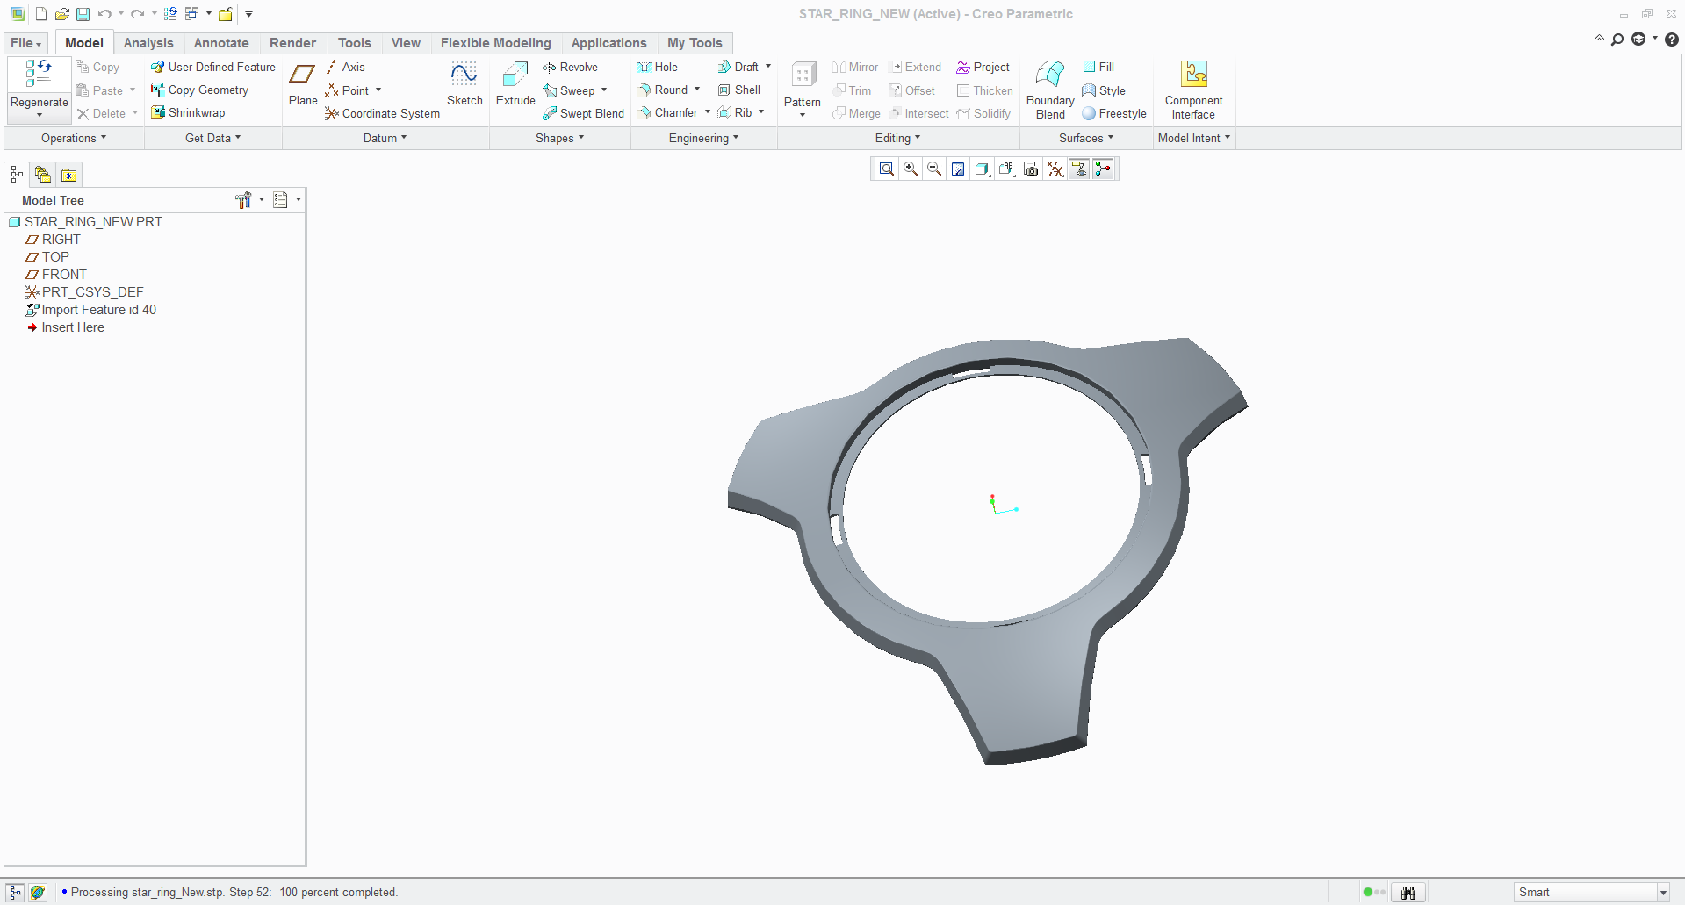This screenshot has width=1685, height=905.
Task: Open the Render tab
Action: click(x=292, y=43)
